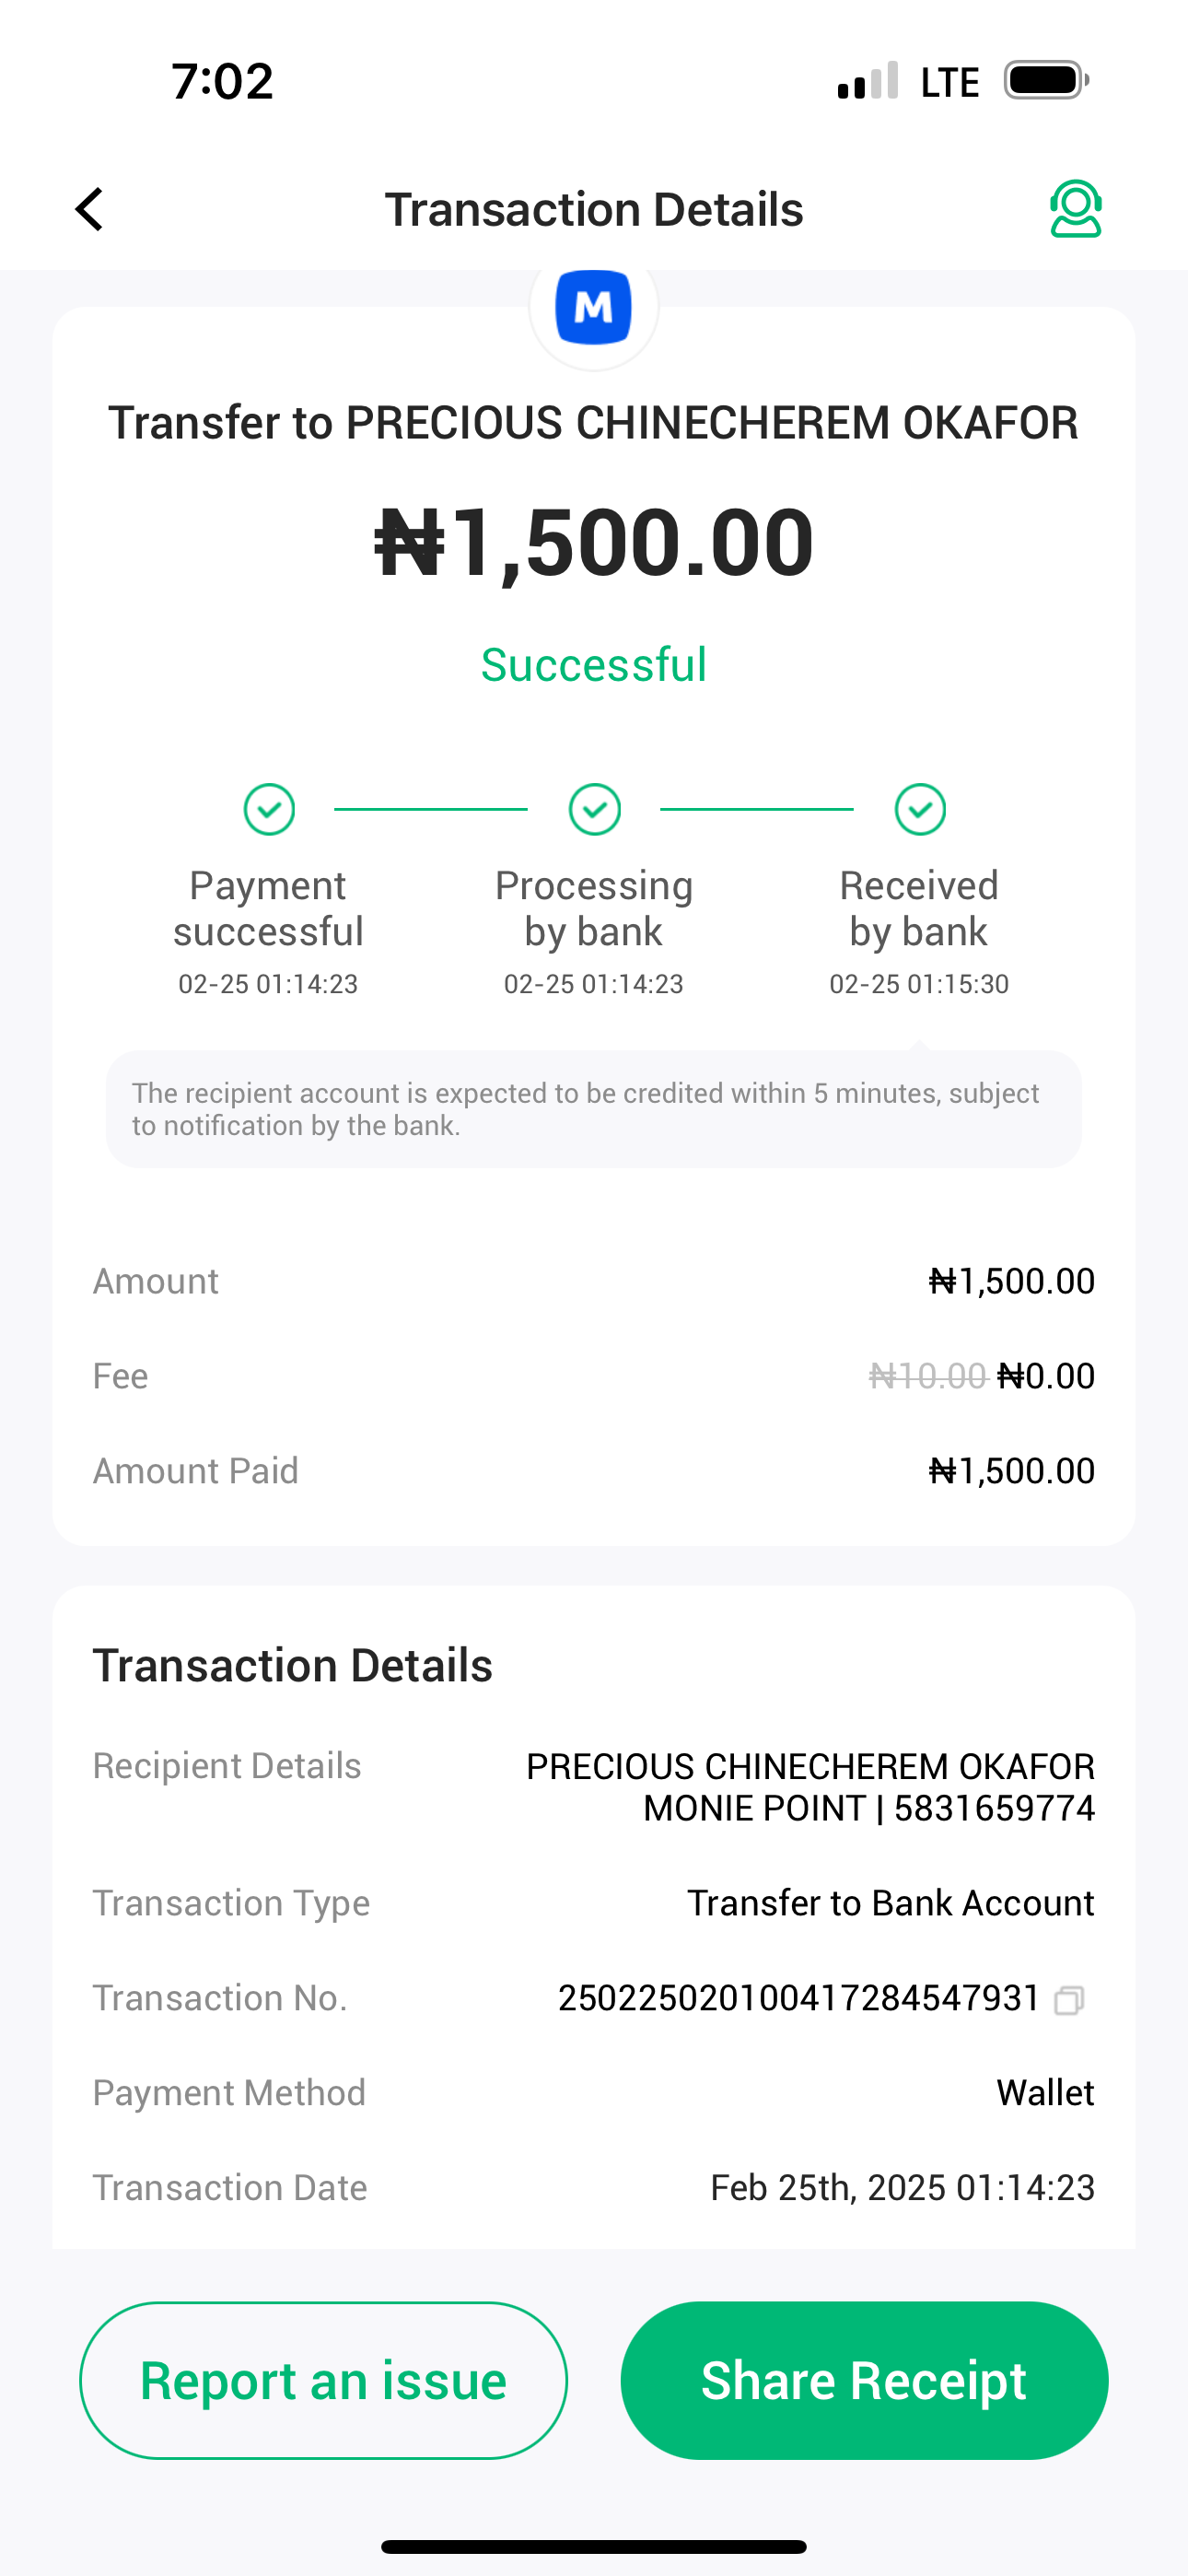The width and height of the screenshot is (1188, 2576).
Task: Tap the blue Moniepoint bank logo
Action: click(594, 308)
